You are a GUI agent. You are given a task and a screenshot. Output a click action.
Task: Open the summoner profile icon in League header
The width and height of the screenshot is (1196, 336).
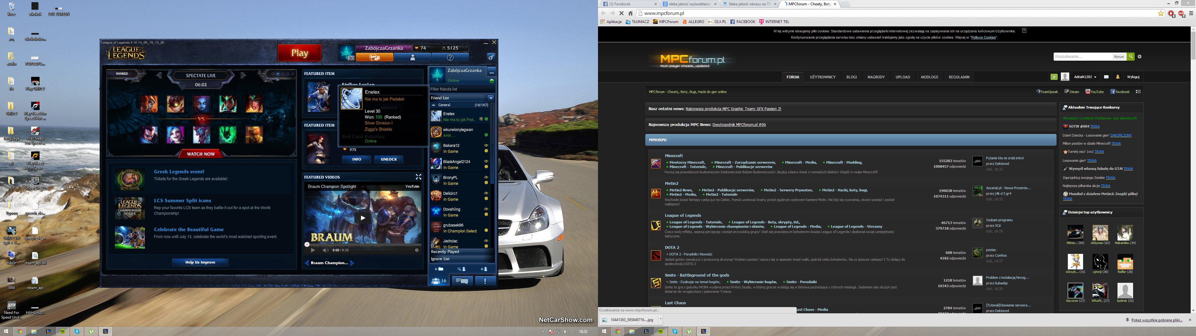tap(412, 58)
